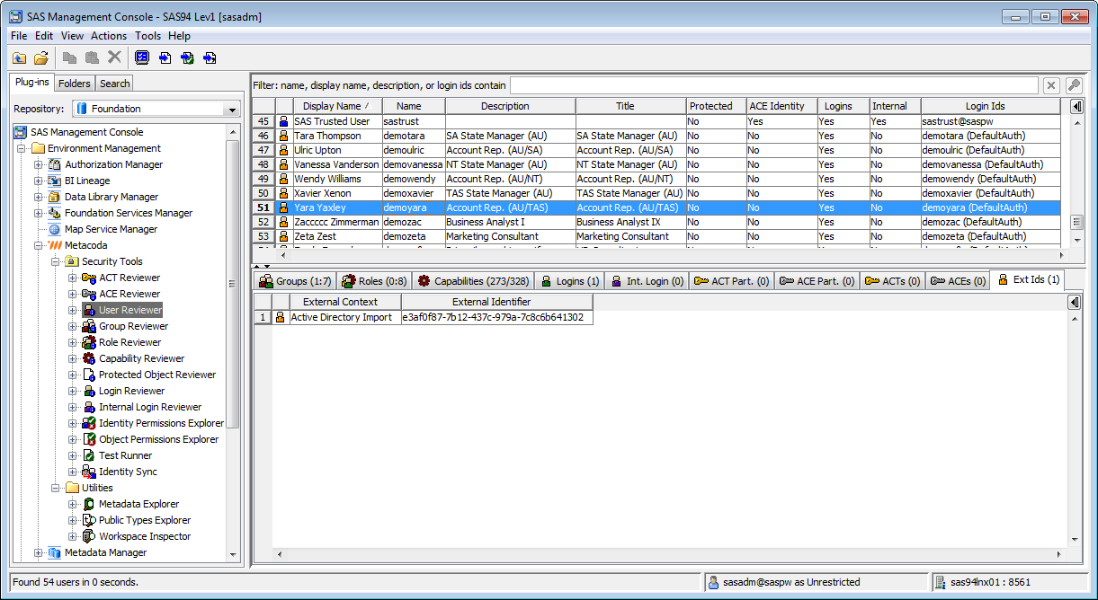Sort by the External Context column header
The image size is (1098, 600).
coord(345,302)
